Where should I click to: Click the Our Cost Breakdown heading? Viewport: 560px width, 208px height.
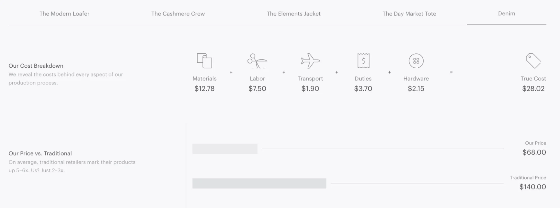(36, 66)
